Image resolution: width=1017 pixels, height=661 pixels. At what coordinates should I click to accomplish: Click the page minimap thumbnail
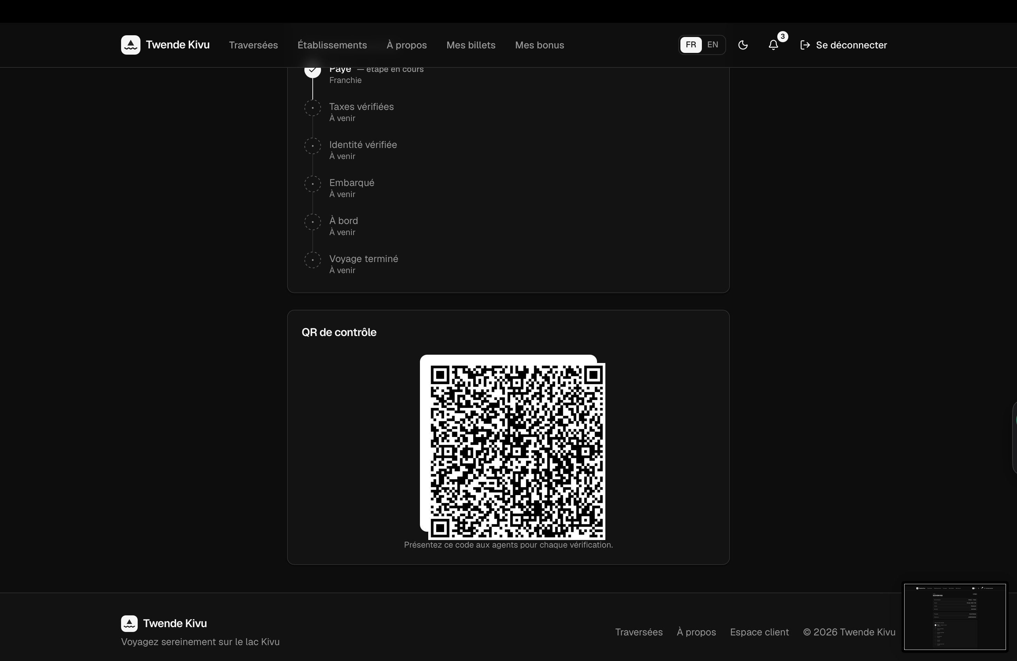click(x=955, y=617)
